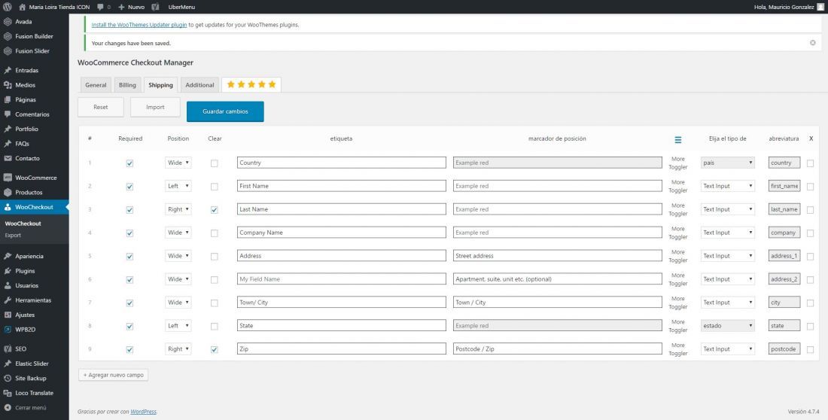Click the Nuevo plus icon in admin bar

pos(121,7)
